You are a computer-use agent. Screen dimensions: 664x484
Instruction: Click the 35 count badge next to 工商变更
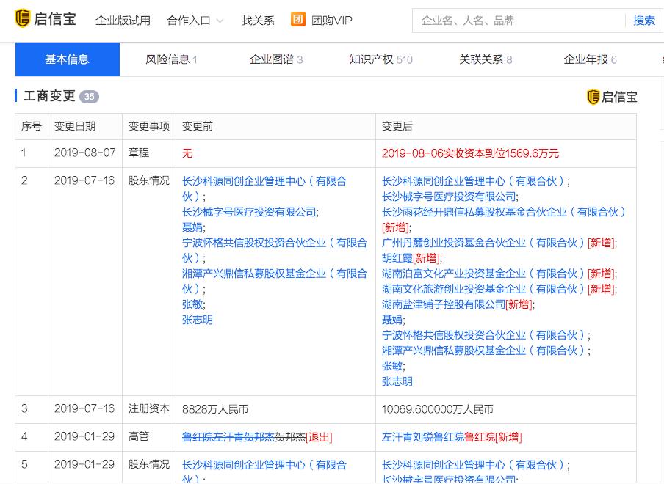coord(89,97)
